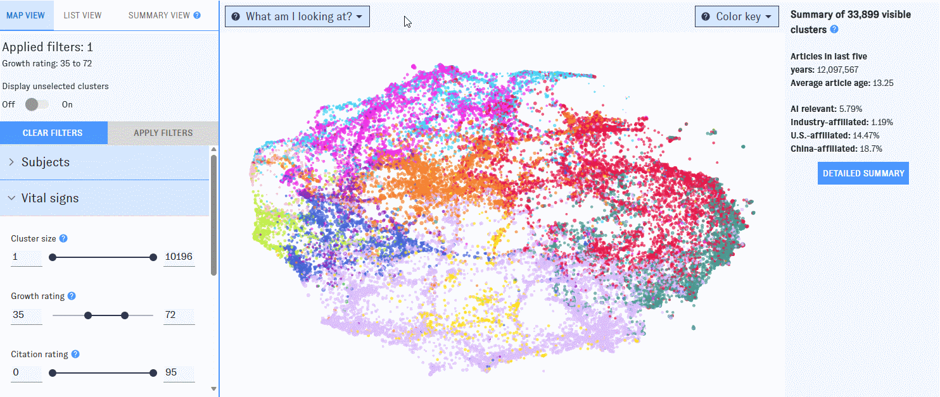Click the question mark icon in Color key
This screenshot has height=397, width=940.
click(705, 16)
